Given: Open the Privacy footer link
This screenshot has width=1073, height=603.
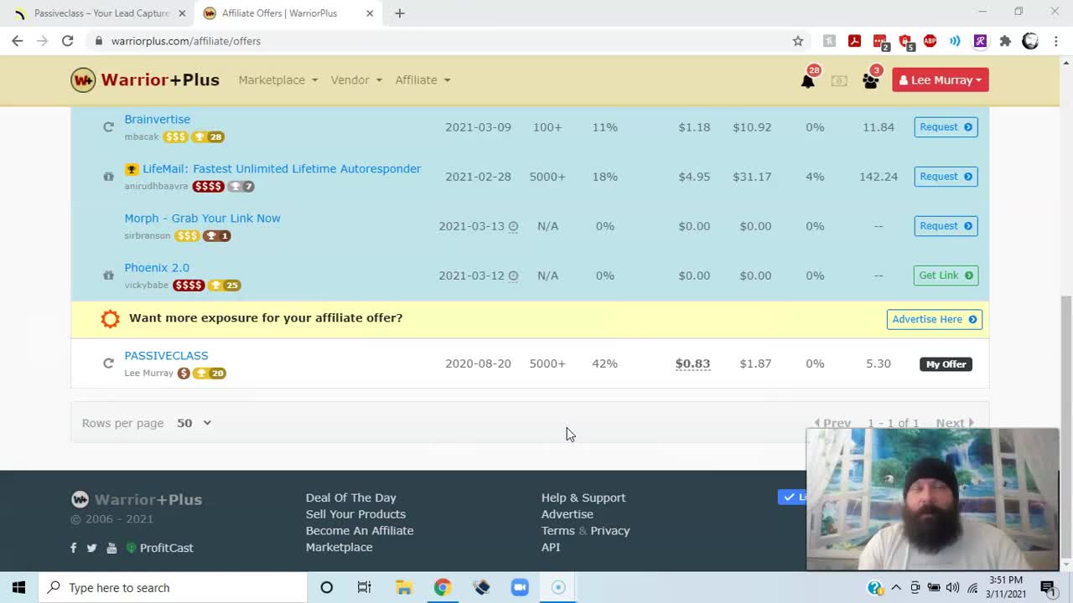Looking at the screenshot, I should [610, 530].
